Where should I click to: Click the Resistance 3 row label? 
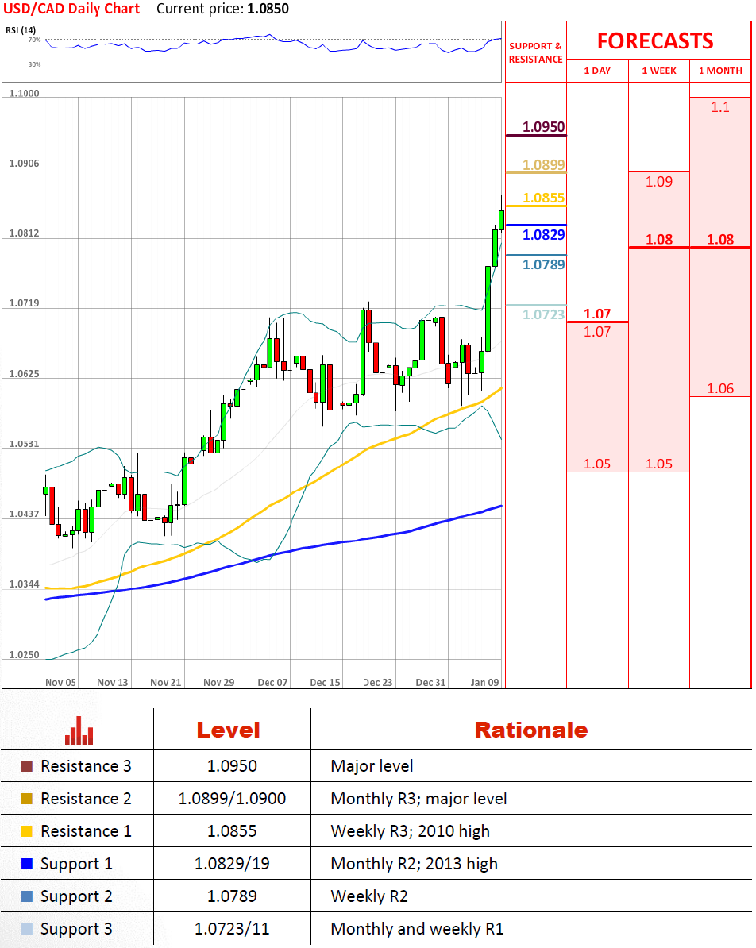pyautogui.click(x=86, y=766)
